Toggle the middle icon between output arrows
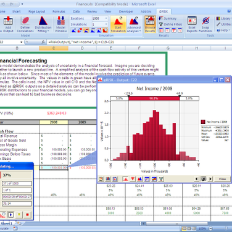The width and height of the screenshot is (232, 232). (x=203, y=179)
